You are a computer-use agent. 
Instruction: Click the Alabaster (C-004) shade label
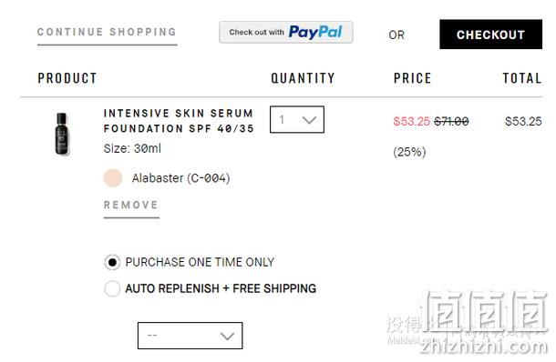pos(180,178)
